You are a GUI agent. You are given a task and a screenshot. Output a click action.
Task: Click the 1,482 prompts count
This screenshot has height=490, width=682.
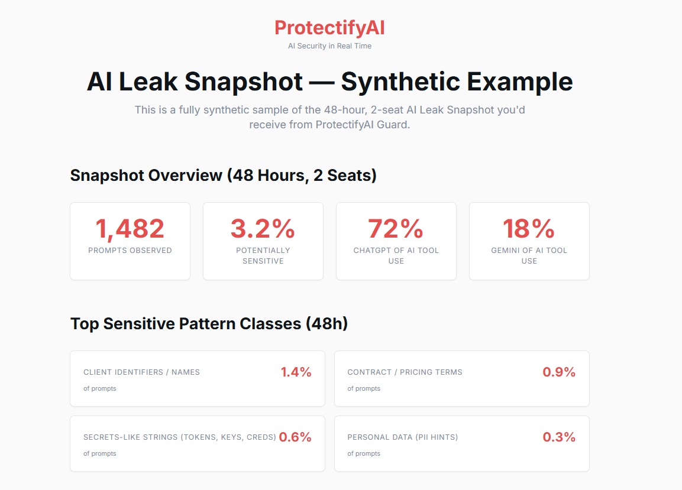tap(130, 229)
